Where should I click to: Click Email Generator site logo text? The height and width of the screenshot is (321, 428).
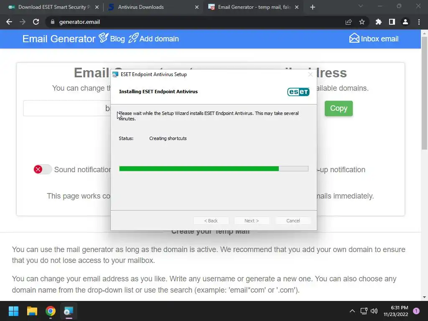click(x=59, y=39)
